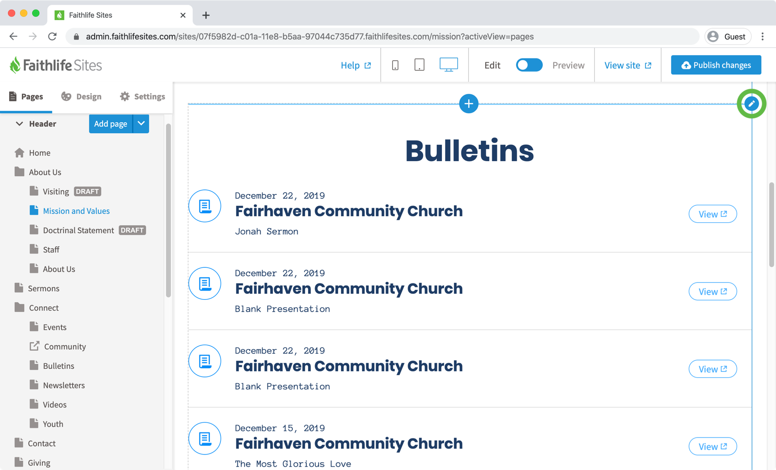Click the Guest profile button
The height and width of the screenshot is (470, 776).
click(x=728, y=37)
